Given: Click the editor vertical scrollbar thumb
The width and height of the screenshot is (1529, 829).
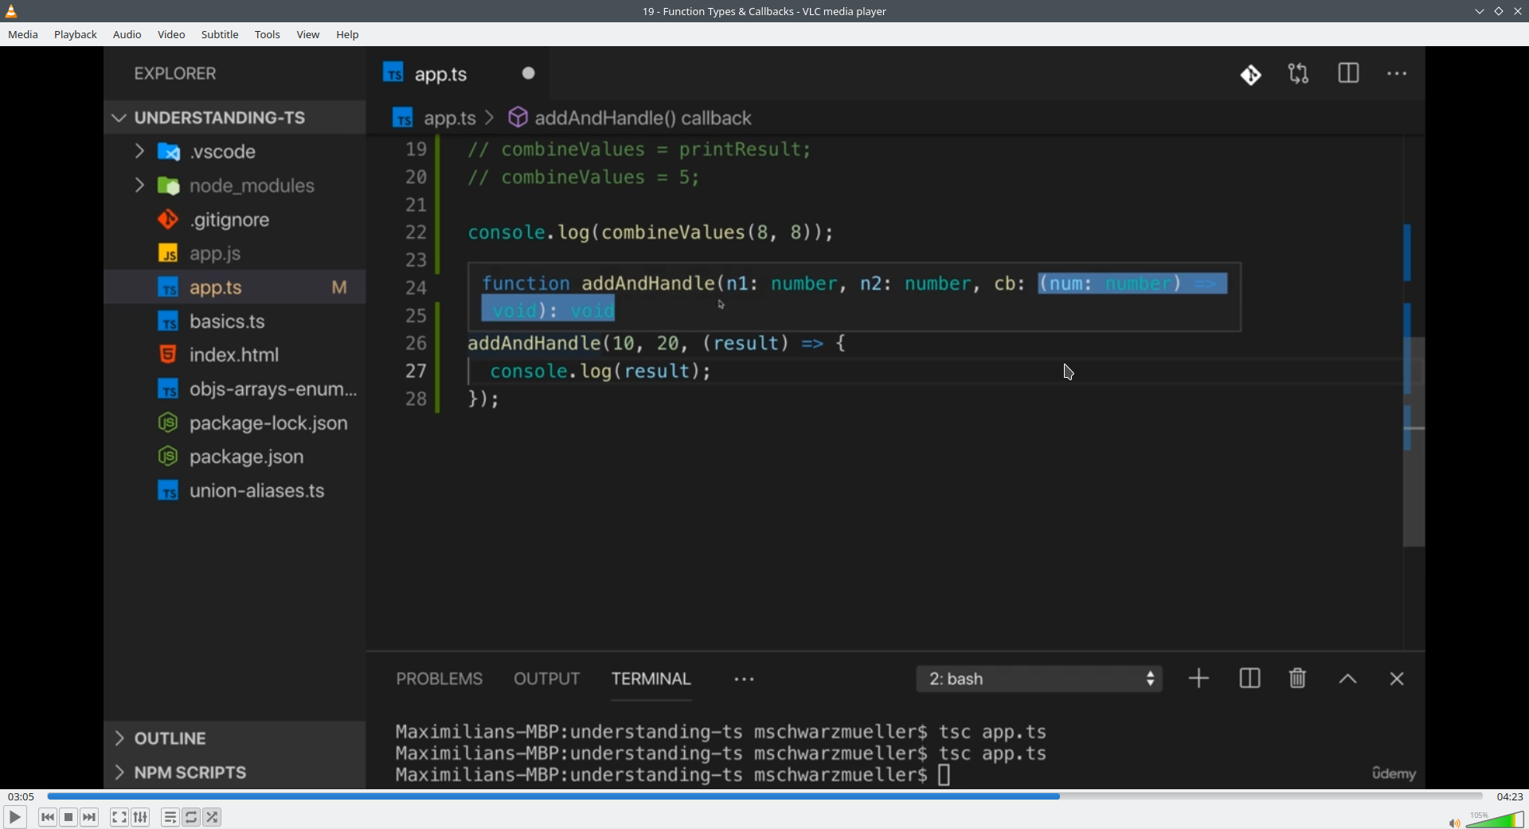Looking at the screenshot, I should tap(1414, 442).
